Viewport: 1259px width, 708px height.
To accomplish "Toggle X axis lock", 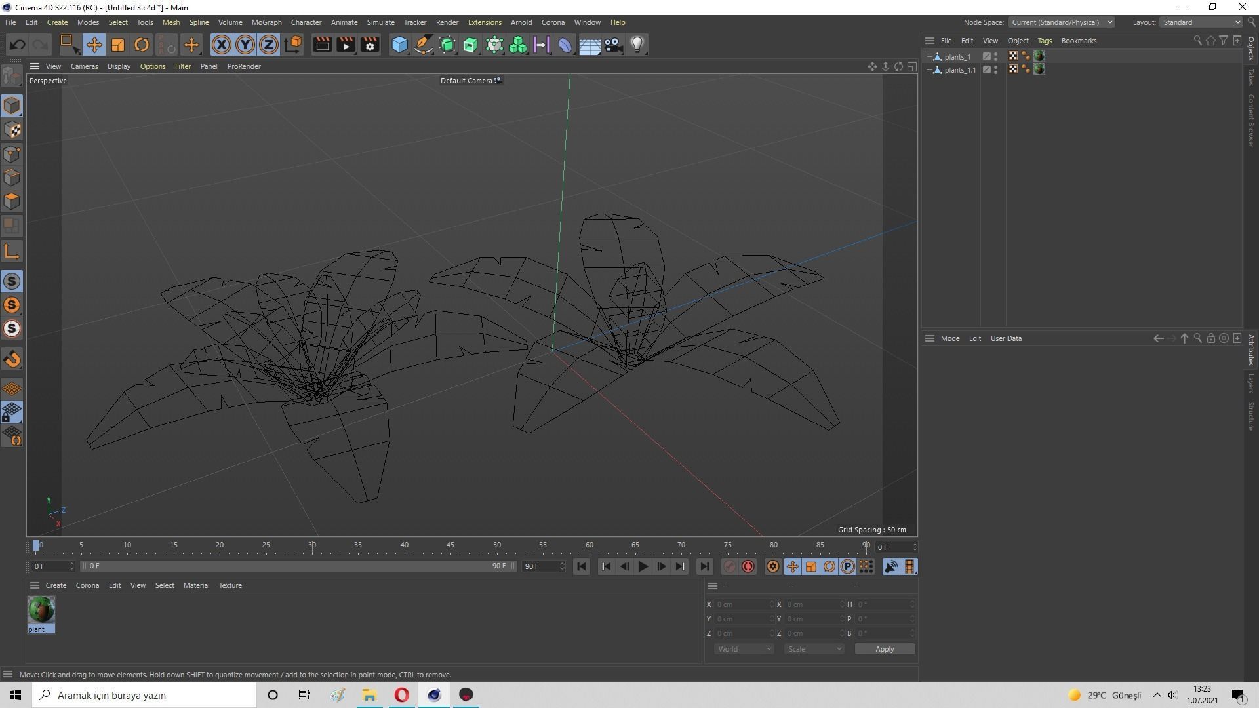I will pos(222,45).
